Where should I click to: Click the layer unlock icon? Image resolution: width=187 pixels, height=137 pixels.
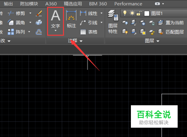click(152, 32)
